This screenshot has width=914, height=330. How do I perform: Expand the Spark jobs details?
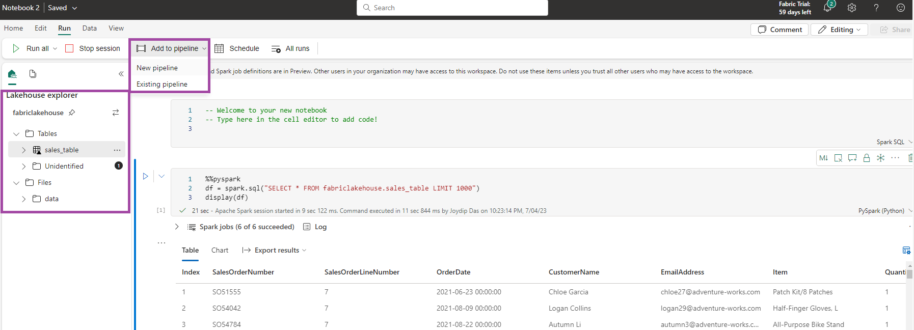[x=177, y=227]
